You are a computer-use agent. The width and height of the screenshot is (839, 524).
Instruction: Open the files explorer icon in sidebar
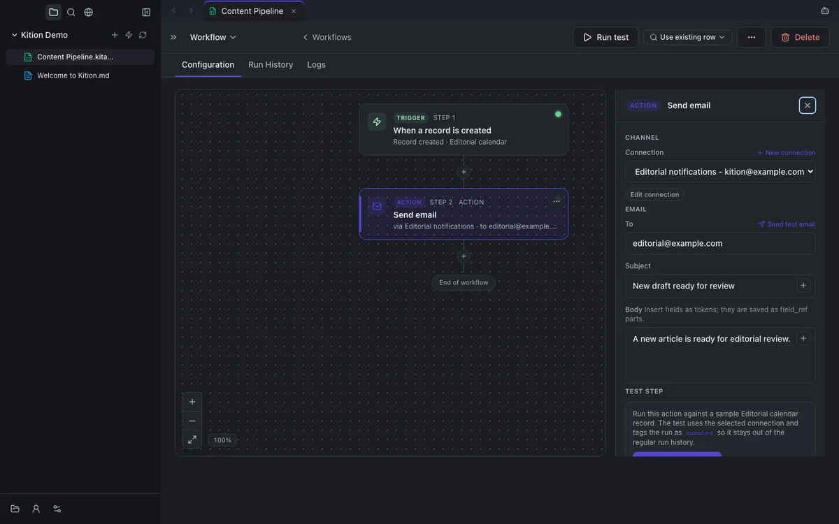(53, 12)
